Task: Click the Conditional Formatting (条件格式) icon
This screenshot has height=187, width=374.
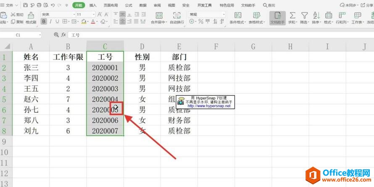Action: click(x=238, y=16)
